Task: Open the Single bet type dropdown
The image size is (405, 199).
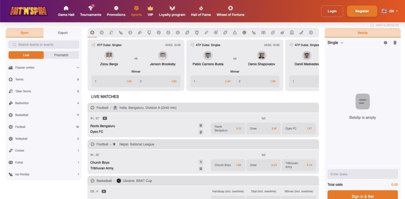Action: [x=335, y=43]
